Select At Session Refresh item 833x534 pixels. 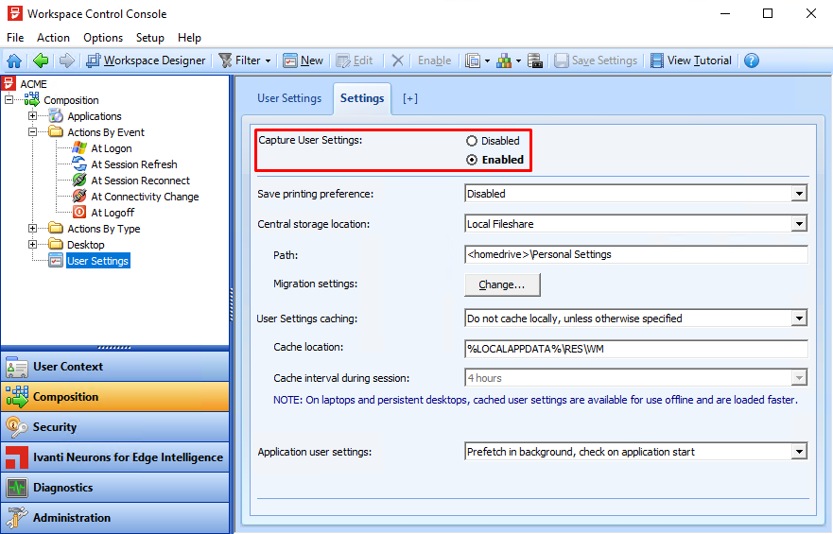click(x=134, y=164)
